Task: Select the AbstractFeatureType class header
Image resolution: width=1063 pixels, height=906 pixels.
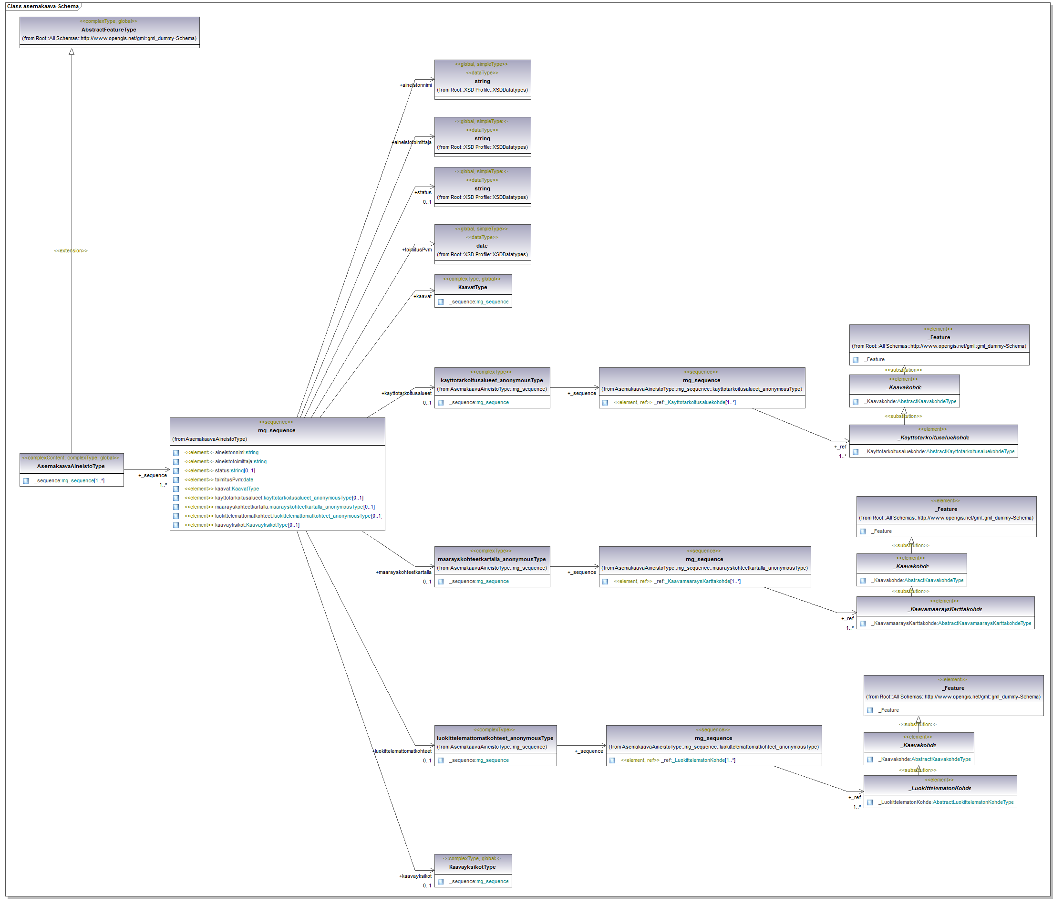Action: click(x=109, y=30)
